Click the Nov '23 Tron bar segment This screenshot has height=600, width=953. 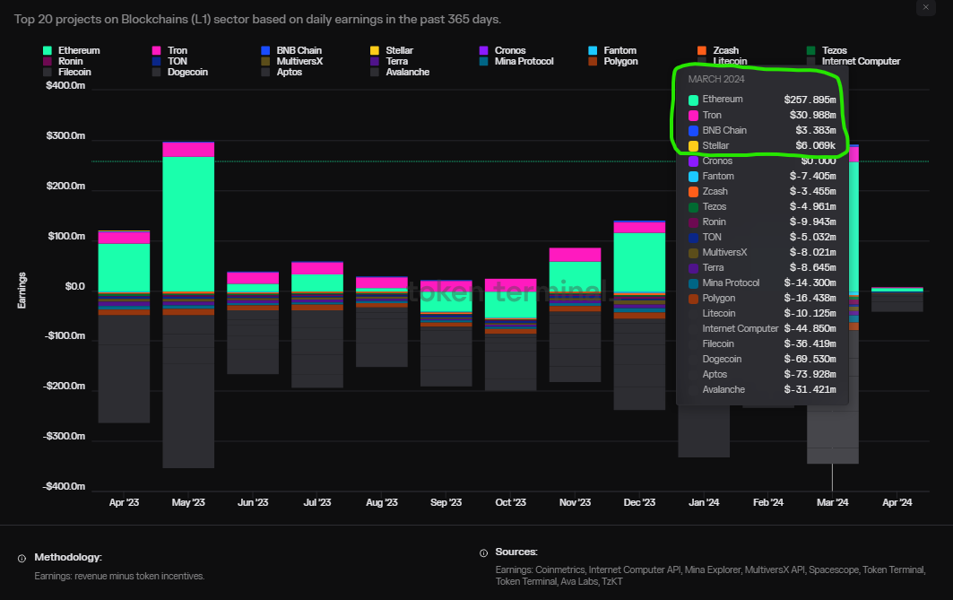pyautogui.click(x=575, y=255)
